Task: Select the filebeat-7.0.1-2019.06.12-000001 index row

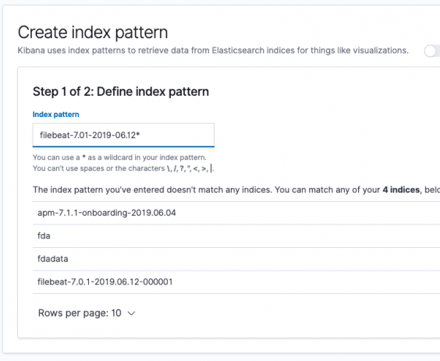Action: [x=236, y=282]
